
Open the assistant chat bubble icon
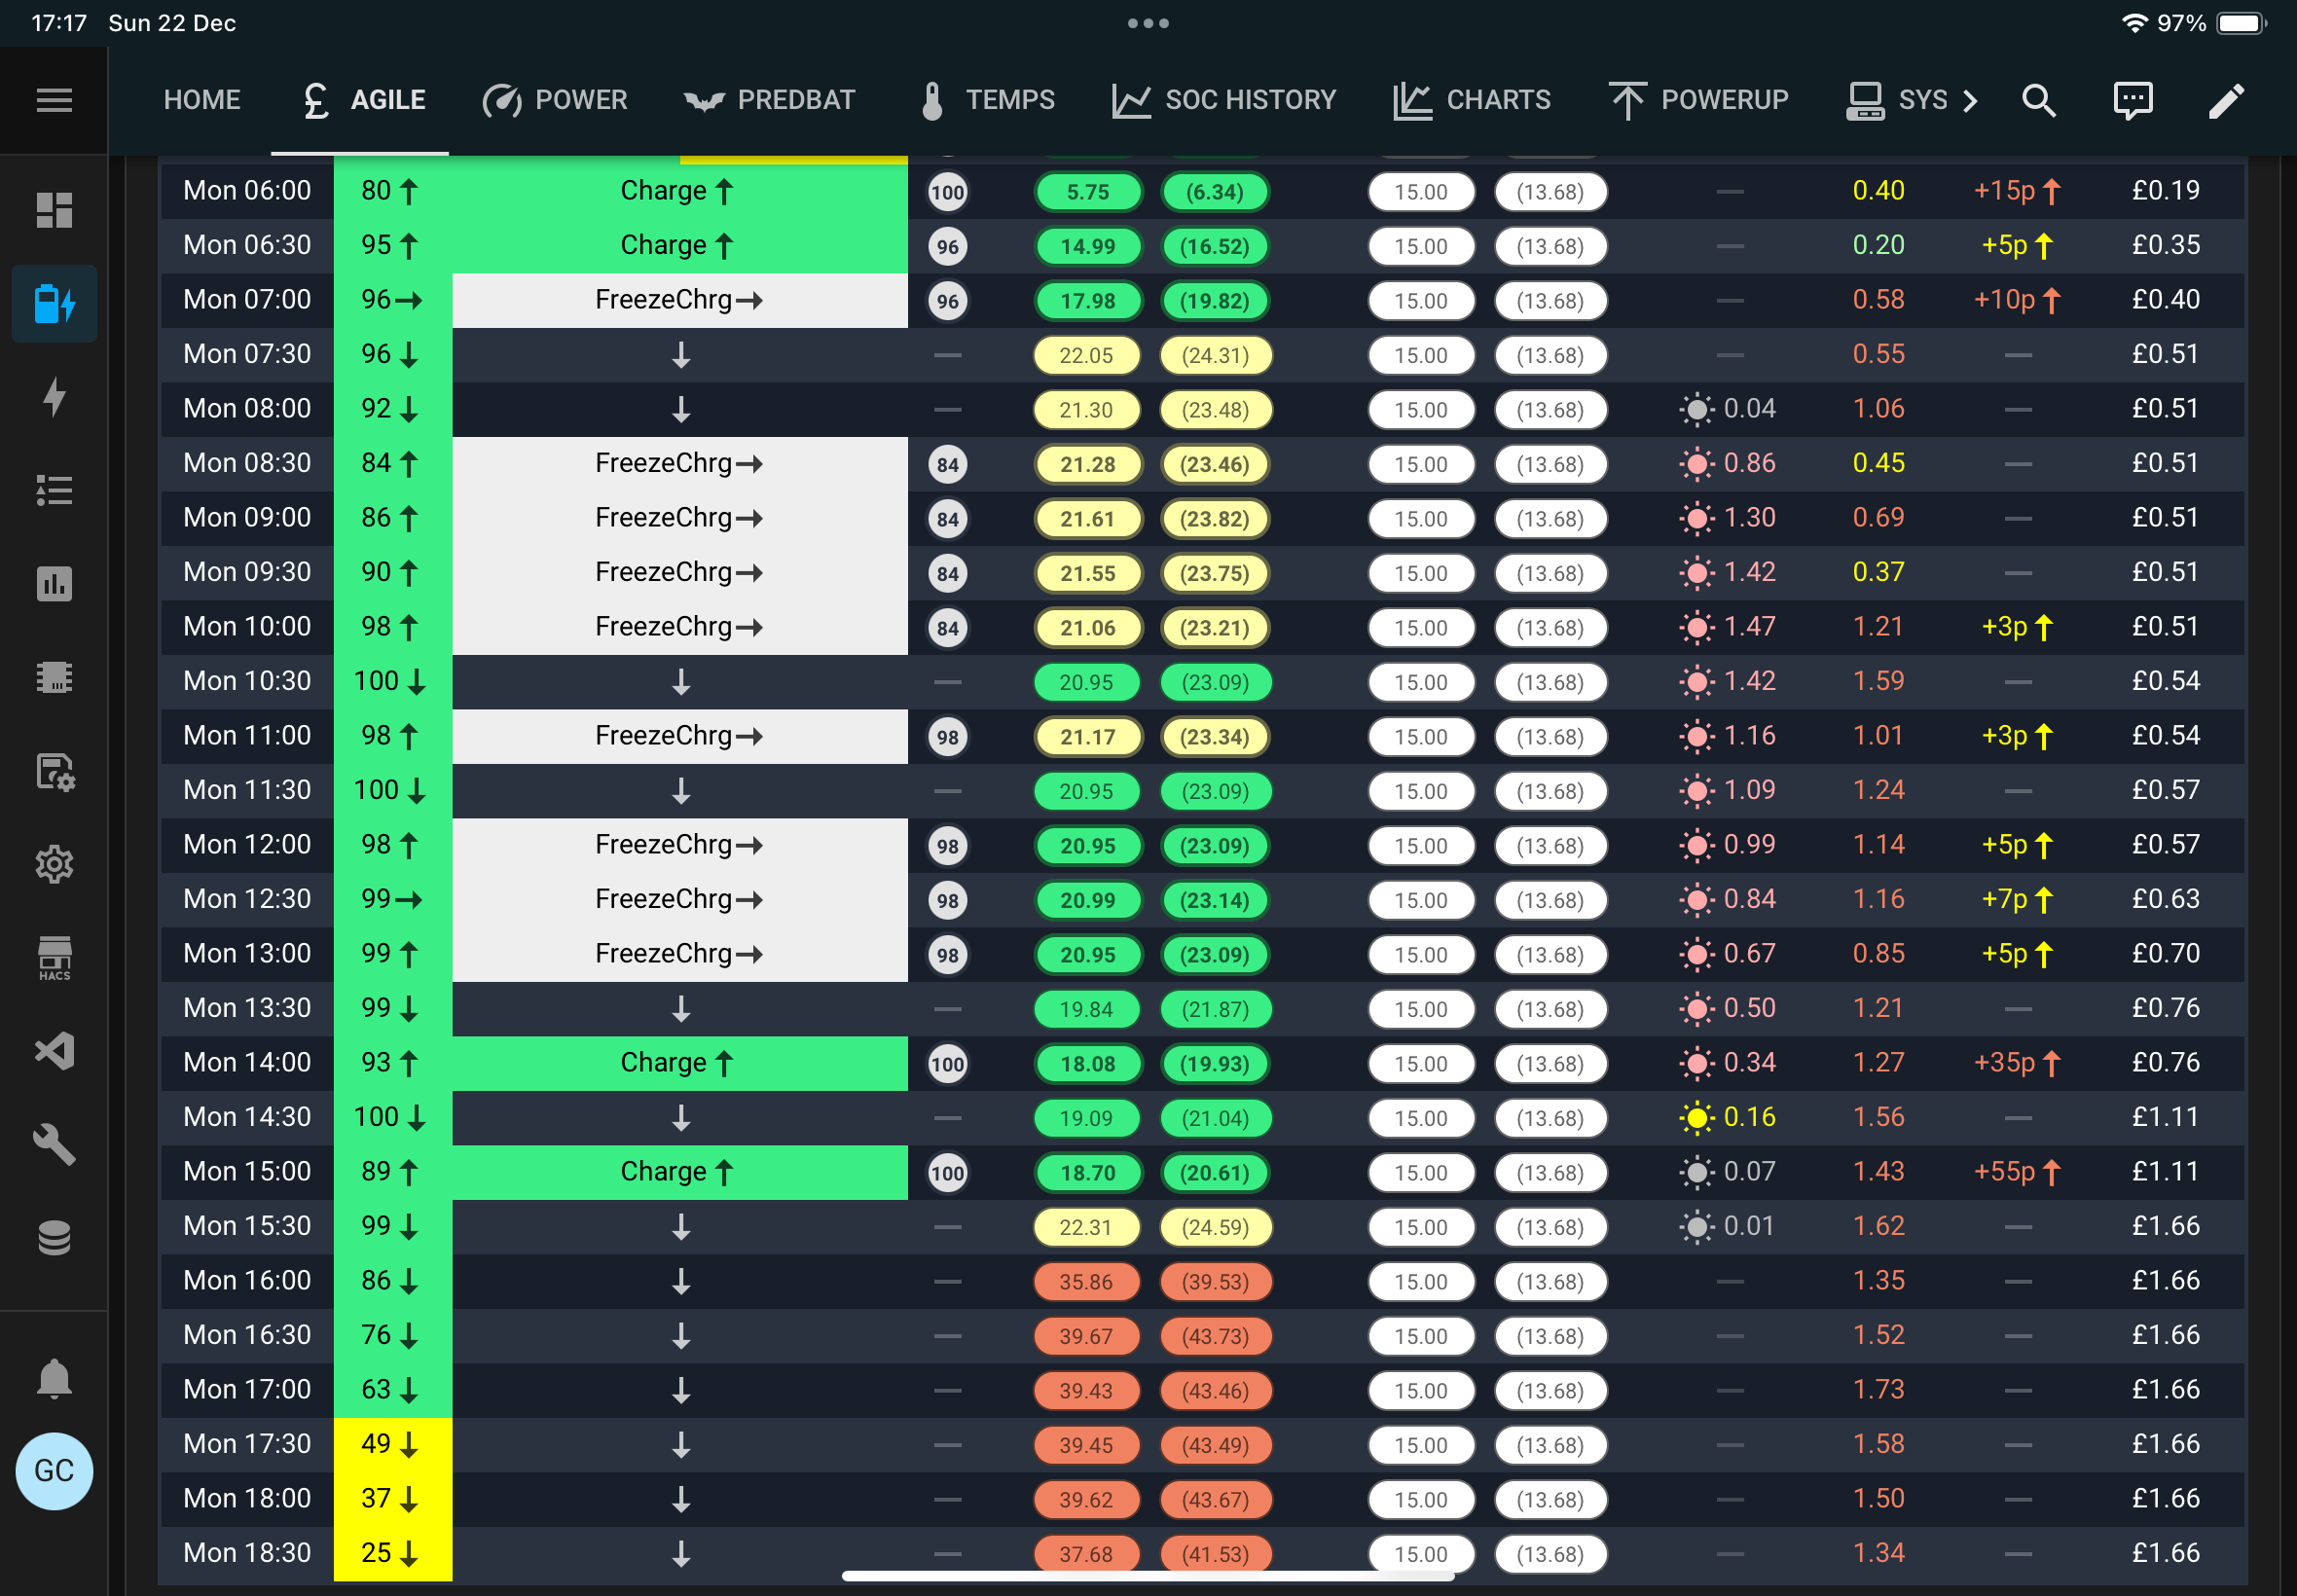(x=2132, y=100)
